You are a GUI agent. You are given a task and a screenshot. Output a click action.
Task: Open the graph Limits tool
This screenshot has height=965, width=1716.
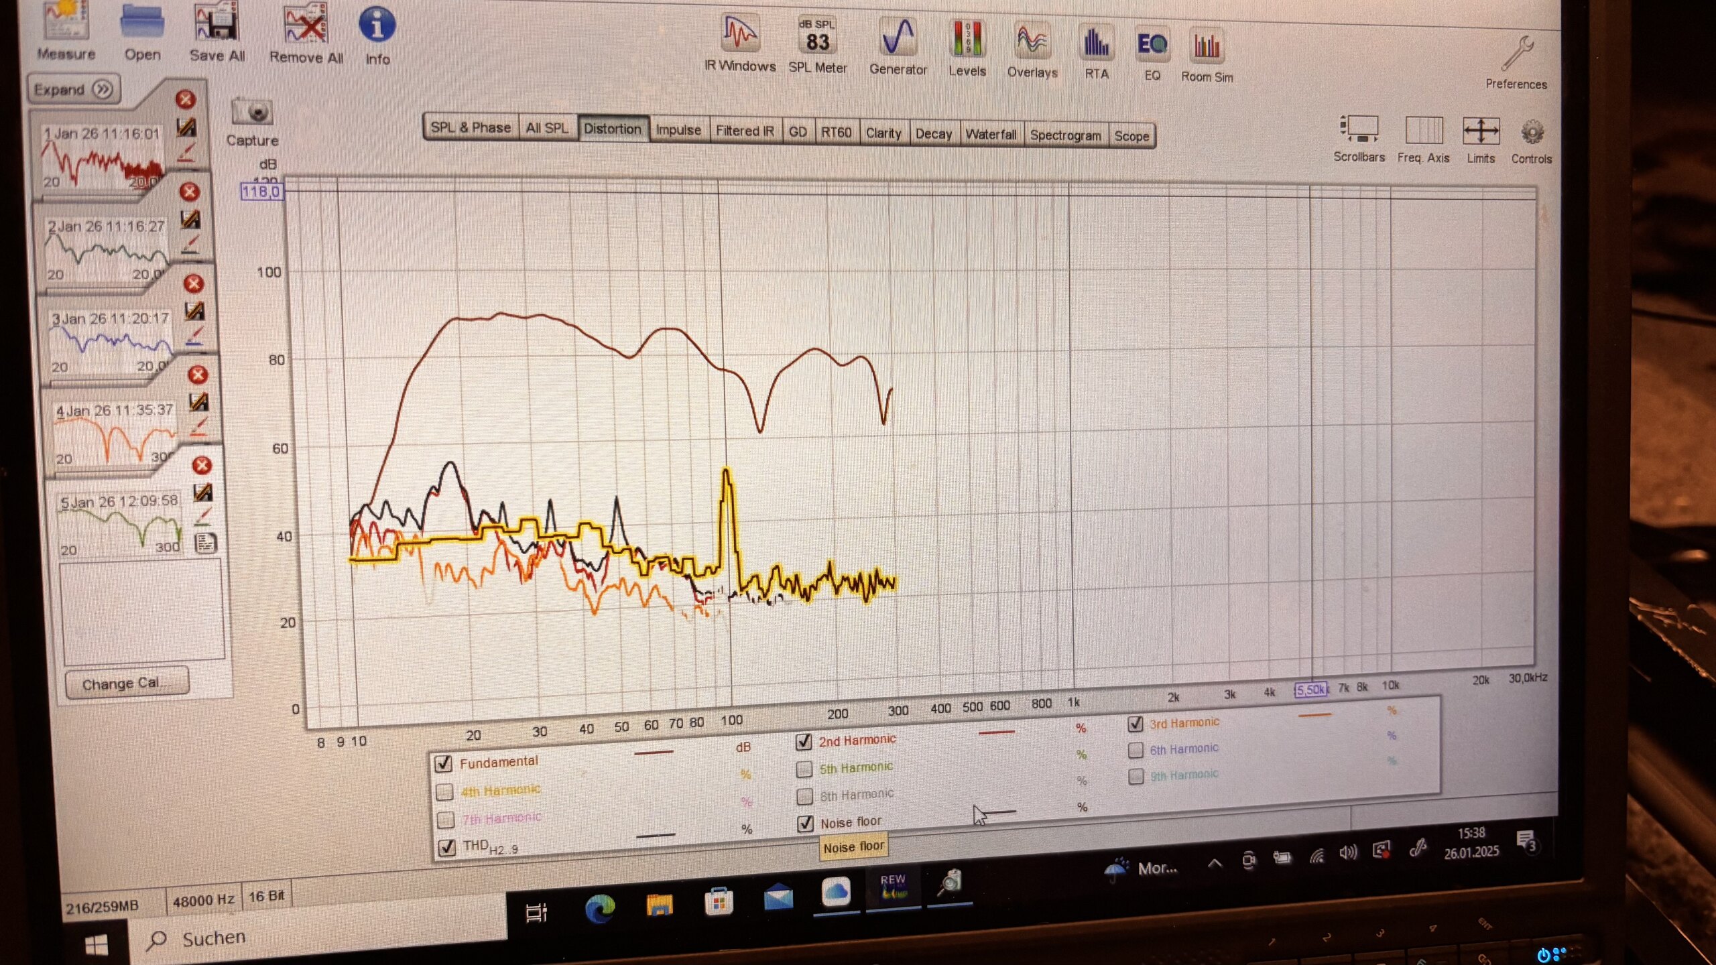[x=1481, y=132]
